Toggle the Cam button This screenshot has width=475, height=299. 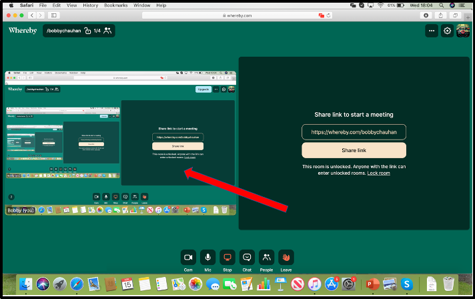click(x=188, y=258)
